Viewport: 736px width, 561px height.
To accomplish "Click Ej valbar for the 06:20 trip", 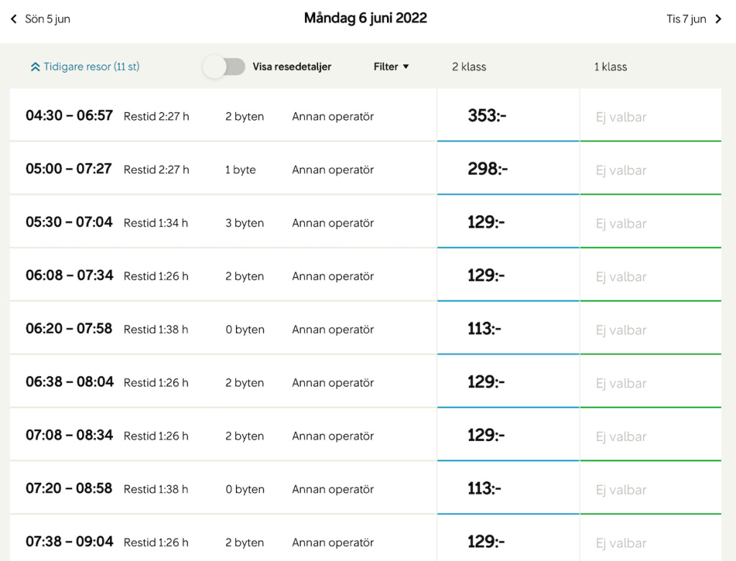I will pyautogui.click(x=621, y=330).
